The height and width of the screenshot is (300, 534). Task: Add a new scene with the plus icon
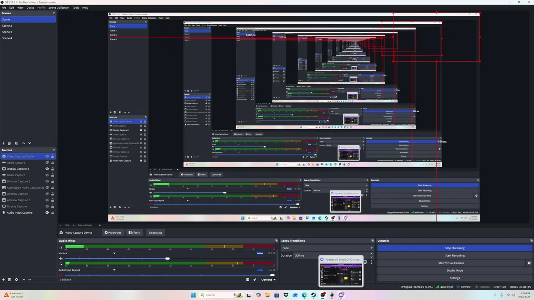coord(3,143)
